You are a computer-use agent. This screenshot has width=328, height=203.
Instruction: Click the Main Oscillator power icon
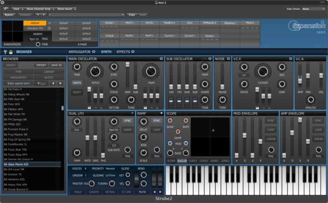(x=161, y=59)
